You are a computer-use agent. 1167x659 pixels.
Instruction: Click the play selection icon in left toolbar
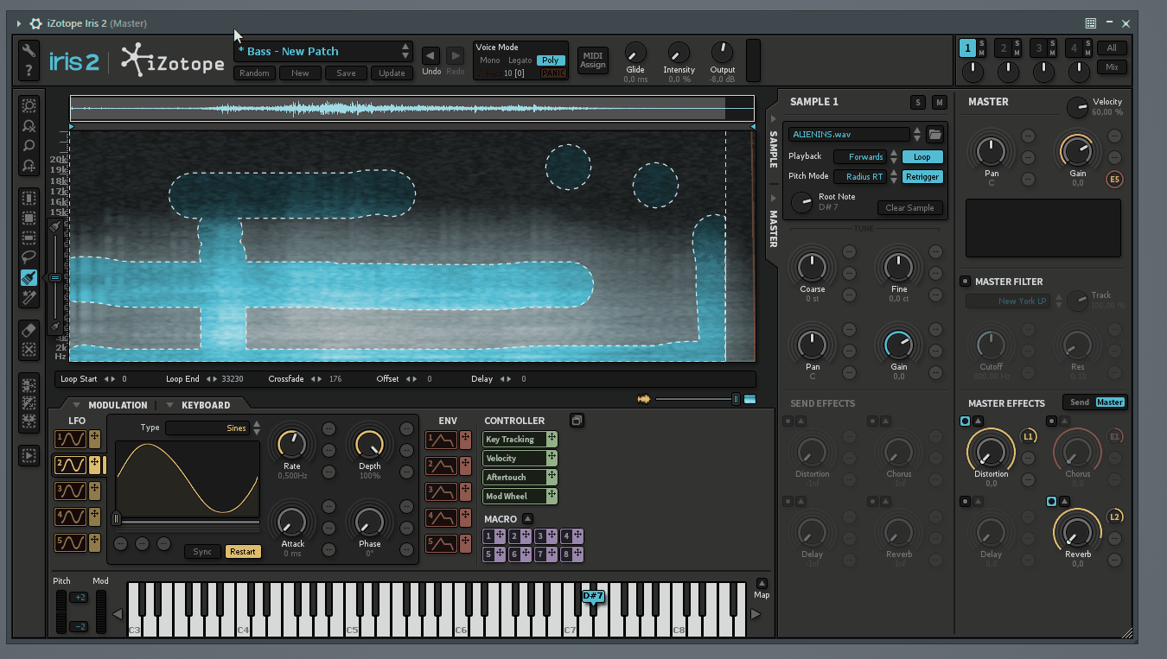click(x=29, y=455)
